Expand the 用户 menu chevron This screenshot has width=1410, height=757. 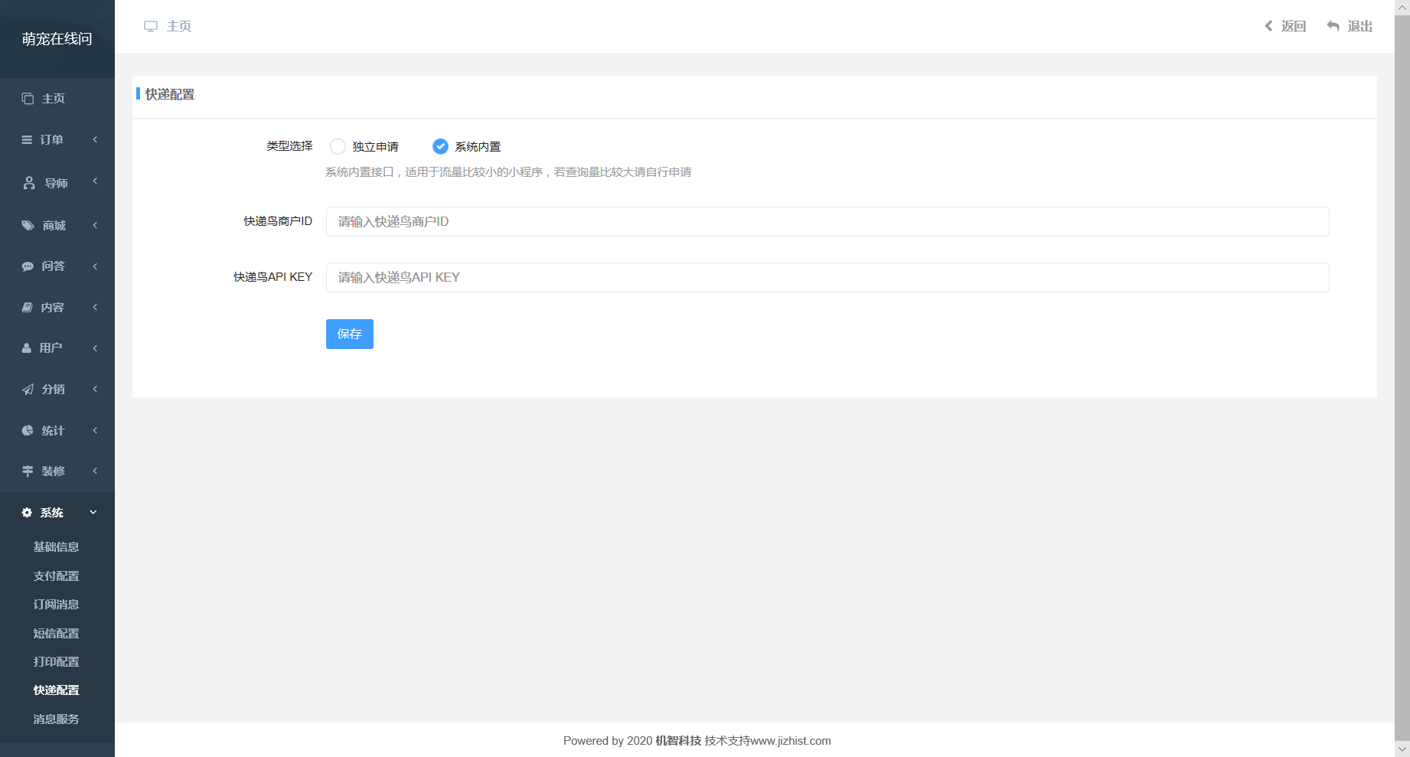95,348
